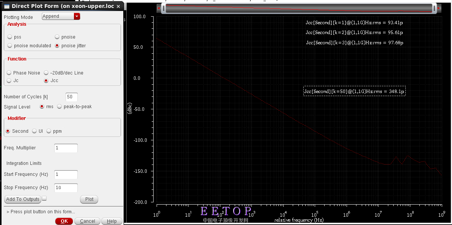Click the Stop Frequency (Hz) field
Image resolution: width=452 pixels, height=225 pixels.
[66, 188]
